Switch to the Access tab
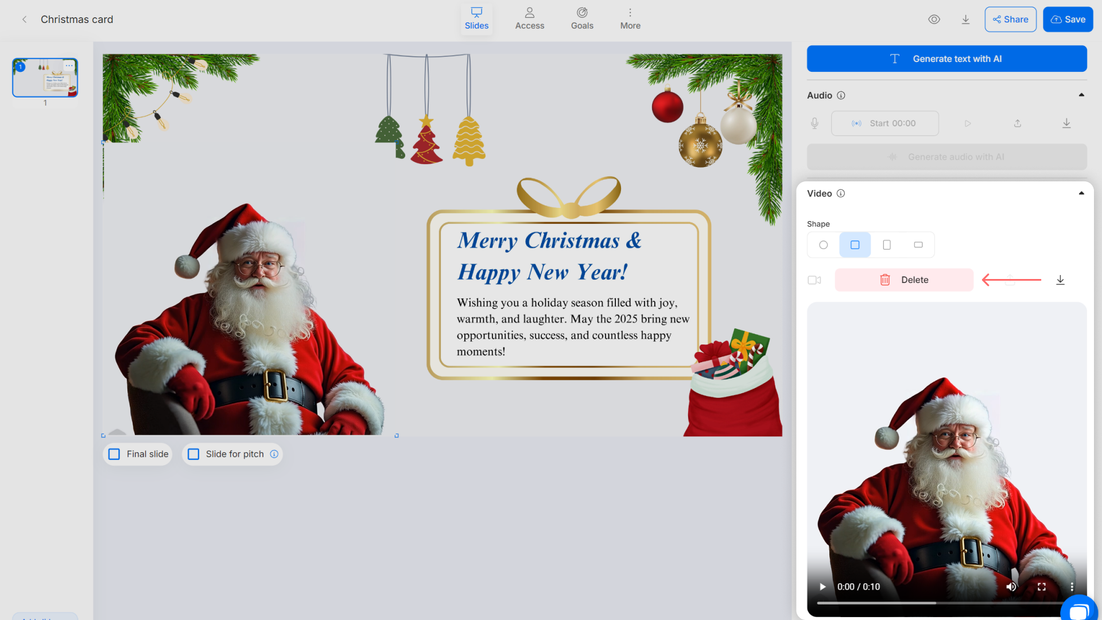The image size is (1102, 620). pos(529,19)
